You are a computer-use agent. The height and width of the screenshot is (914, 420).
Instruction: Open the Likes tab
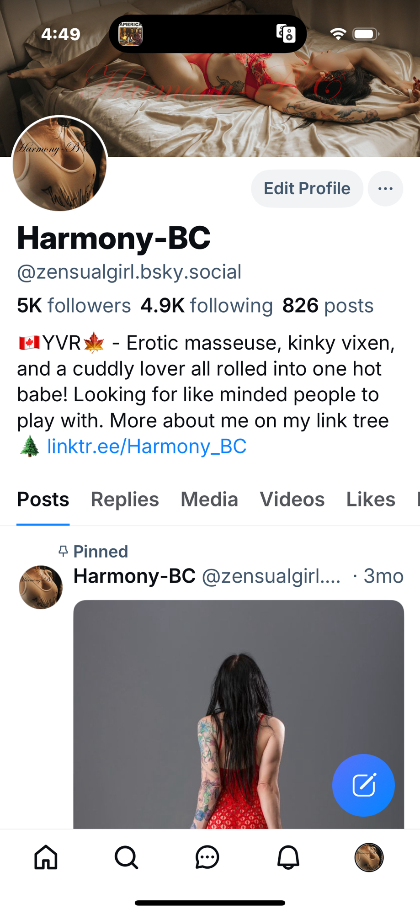(371, 499)
